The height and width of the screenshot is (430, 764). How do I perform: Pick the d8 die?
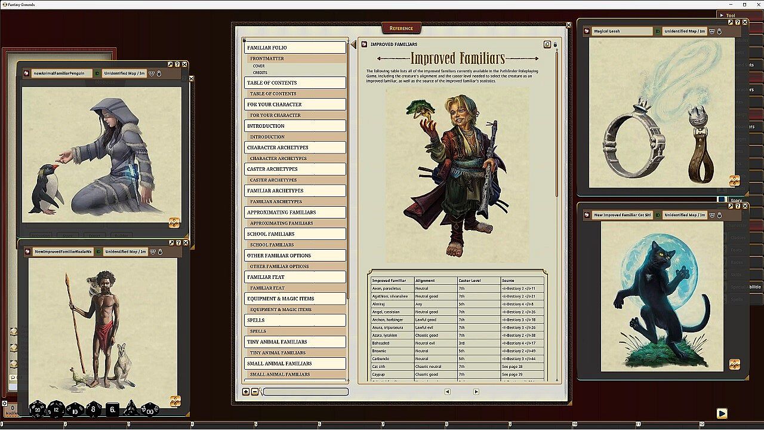[x=94, y=410]
